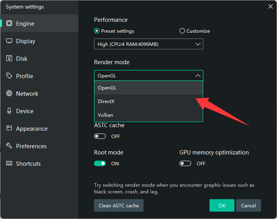The image size is (277, 219).
Task: Click the Network globe icon
Action: point(9,93)
